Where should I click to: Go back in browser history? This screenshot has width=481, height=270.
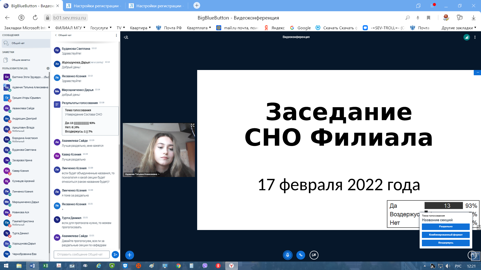[7, 18]
